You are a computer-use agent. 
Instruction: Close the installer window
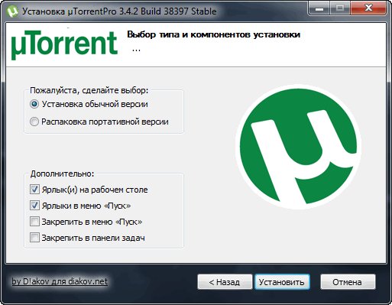point(369,9)
